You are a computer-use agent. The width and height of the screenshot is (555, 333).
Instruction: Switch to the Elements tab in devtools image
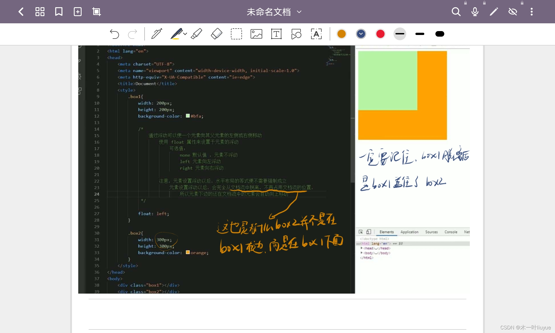tap(387, 232)
